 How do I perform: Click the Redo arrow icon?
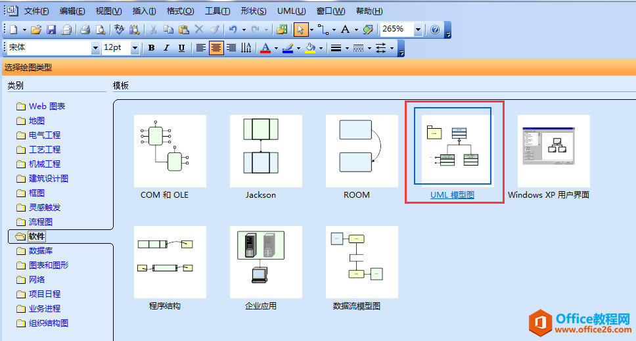click(255, 30)
